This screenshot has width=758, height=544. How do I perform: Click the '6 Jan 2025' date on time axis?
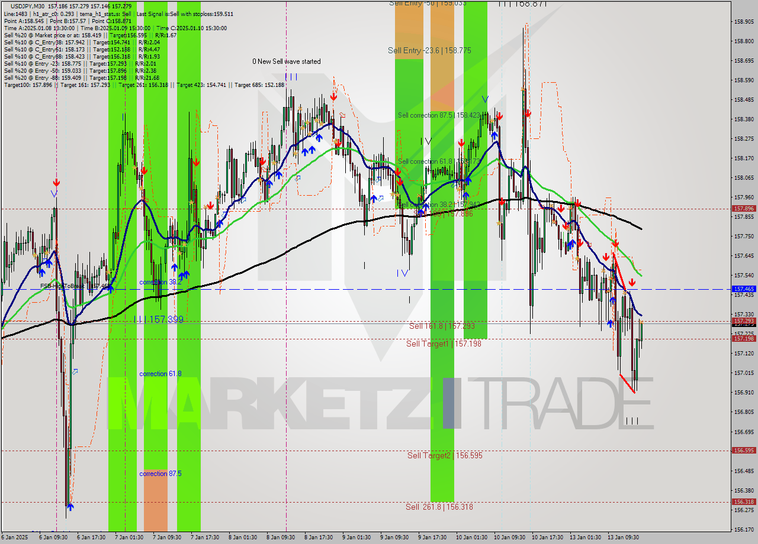pyautogui.click(x=14, y=537)
